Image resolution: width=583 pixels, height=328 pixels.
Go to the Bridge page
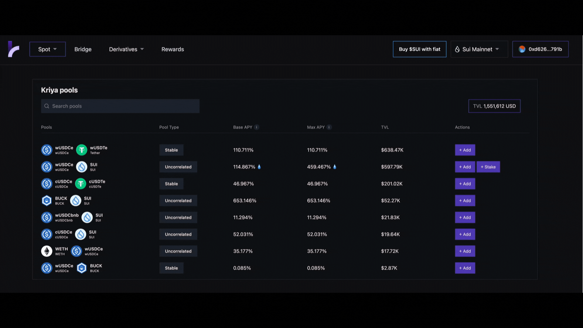click(83, 49)
